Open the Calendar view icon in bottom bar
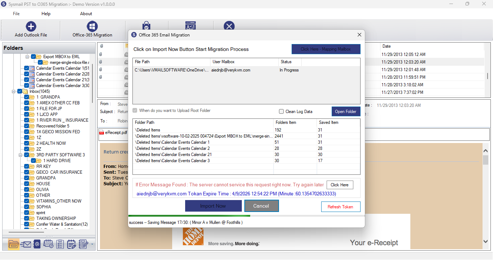 pos(48,244)
